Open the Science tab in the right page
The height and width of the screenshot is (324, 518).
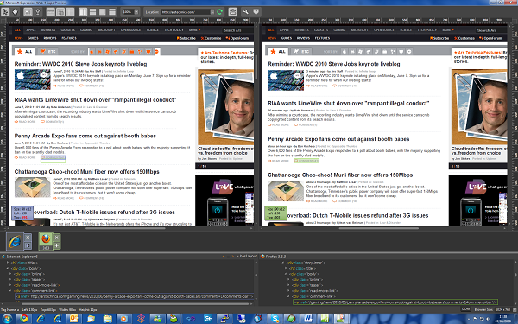pos(406,30)
